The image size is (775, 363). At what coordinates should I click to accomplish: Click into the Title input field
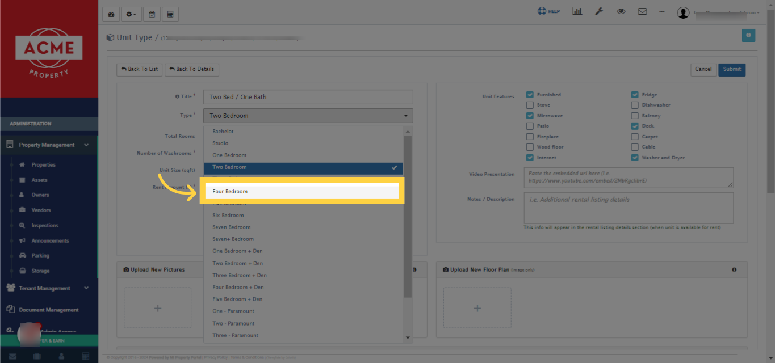point(308,97)
